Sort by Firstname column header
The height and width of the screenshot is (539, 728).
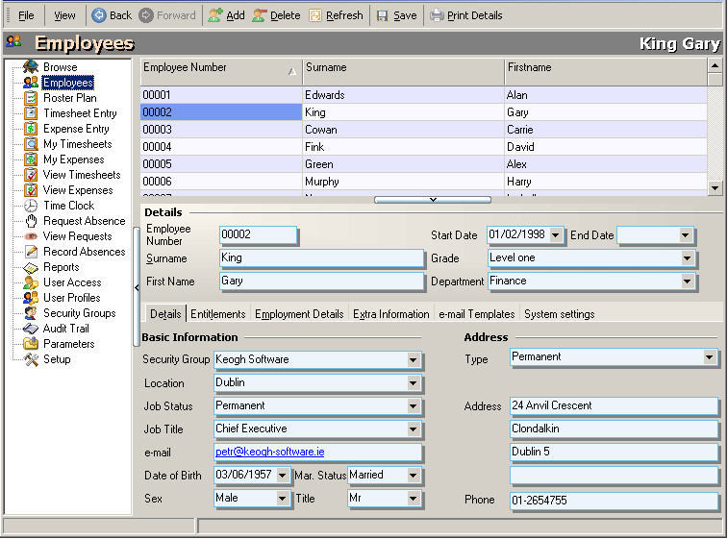[606, 72]
